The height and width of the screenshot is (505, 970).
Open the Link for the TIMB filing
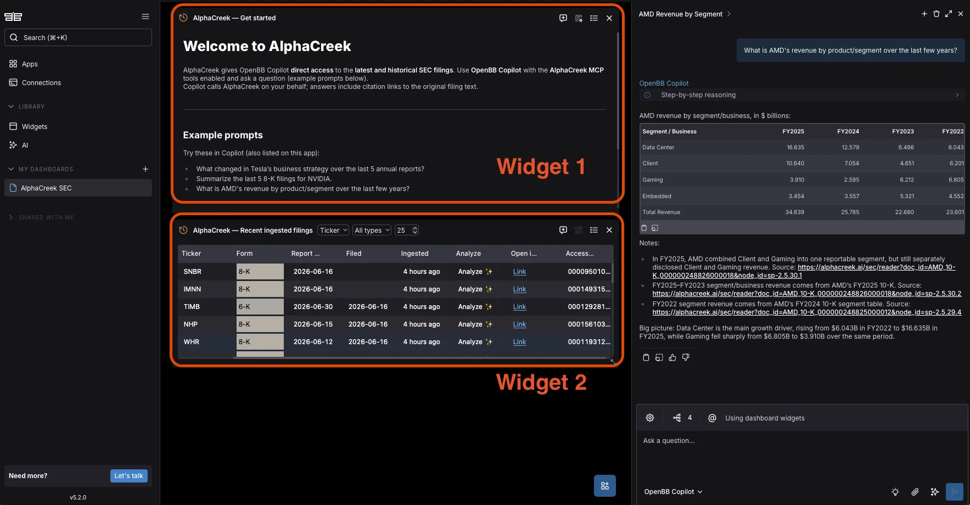[519, 307]
